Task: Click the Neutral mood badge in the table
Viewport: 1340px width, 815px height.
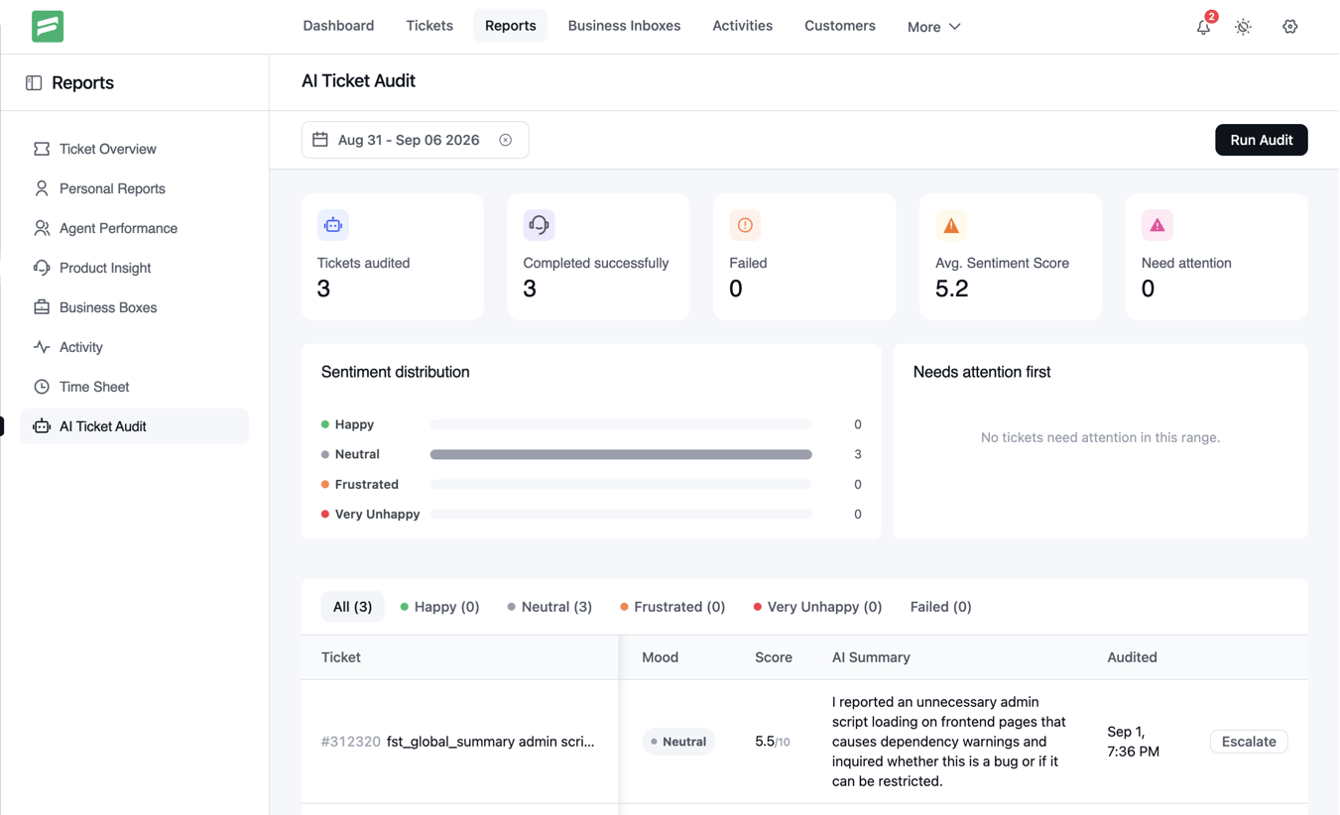Action: pyautogui.click(x=678, y=742)
